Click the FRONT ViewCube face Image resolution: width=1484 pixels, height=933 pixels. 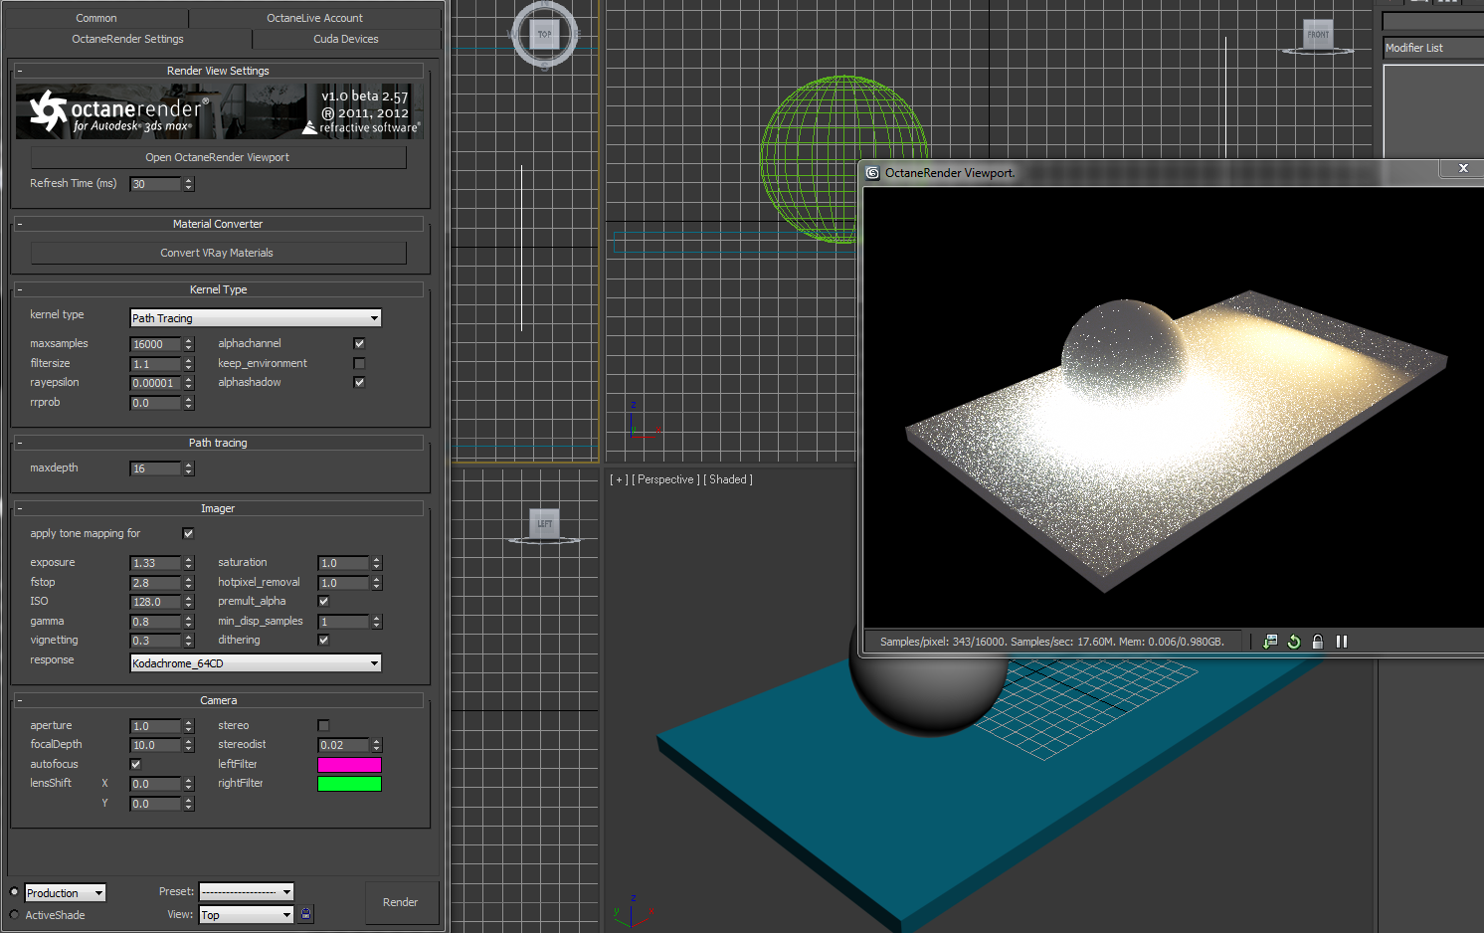(x=1318, y=35)
